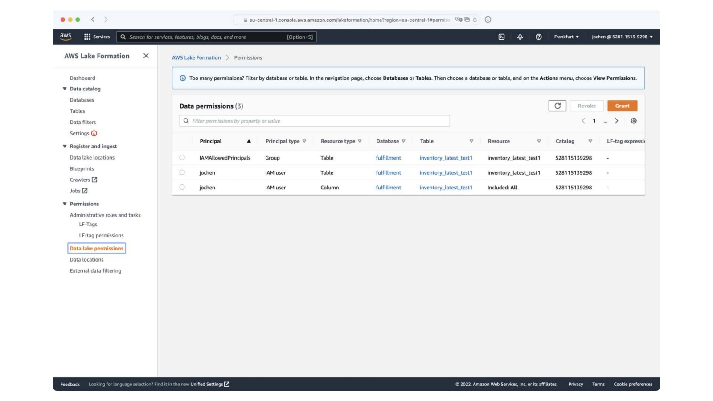Viewport: 713px width, 401px height.
Task: Click the browser address bar
Action: pos(356,20)
